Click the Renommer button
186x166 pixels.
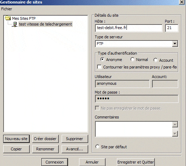45,149
